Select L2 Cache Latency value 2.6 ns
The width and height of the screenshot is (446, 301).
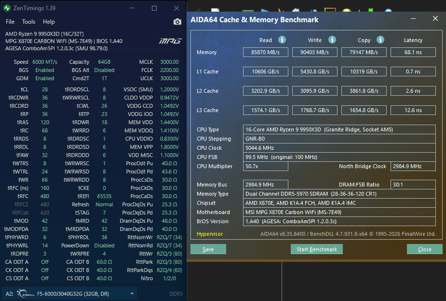click(x=413, y=91)
